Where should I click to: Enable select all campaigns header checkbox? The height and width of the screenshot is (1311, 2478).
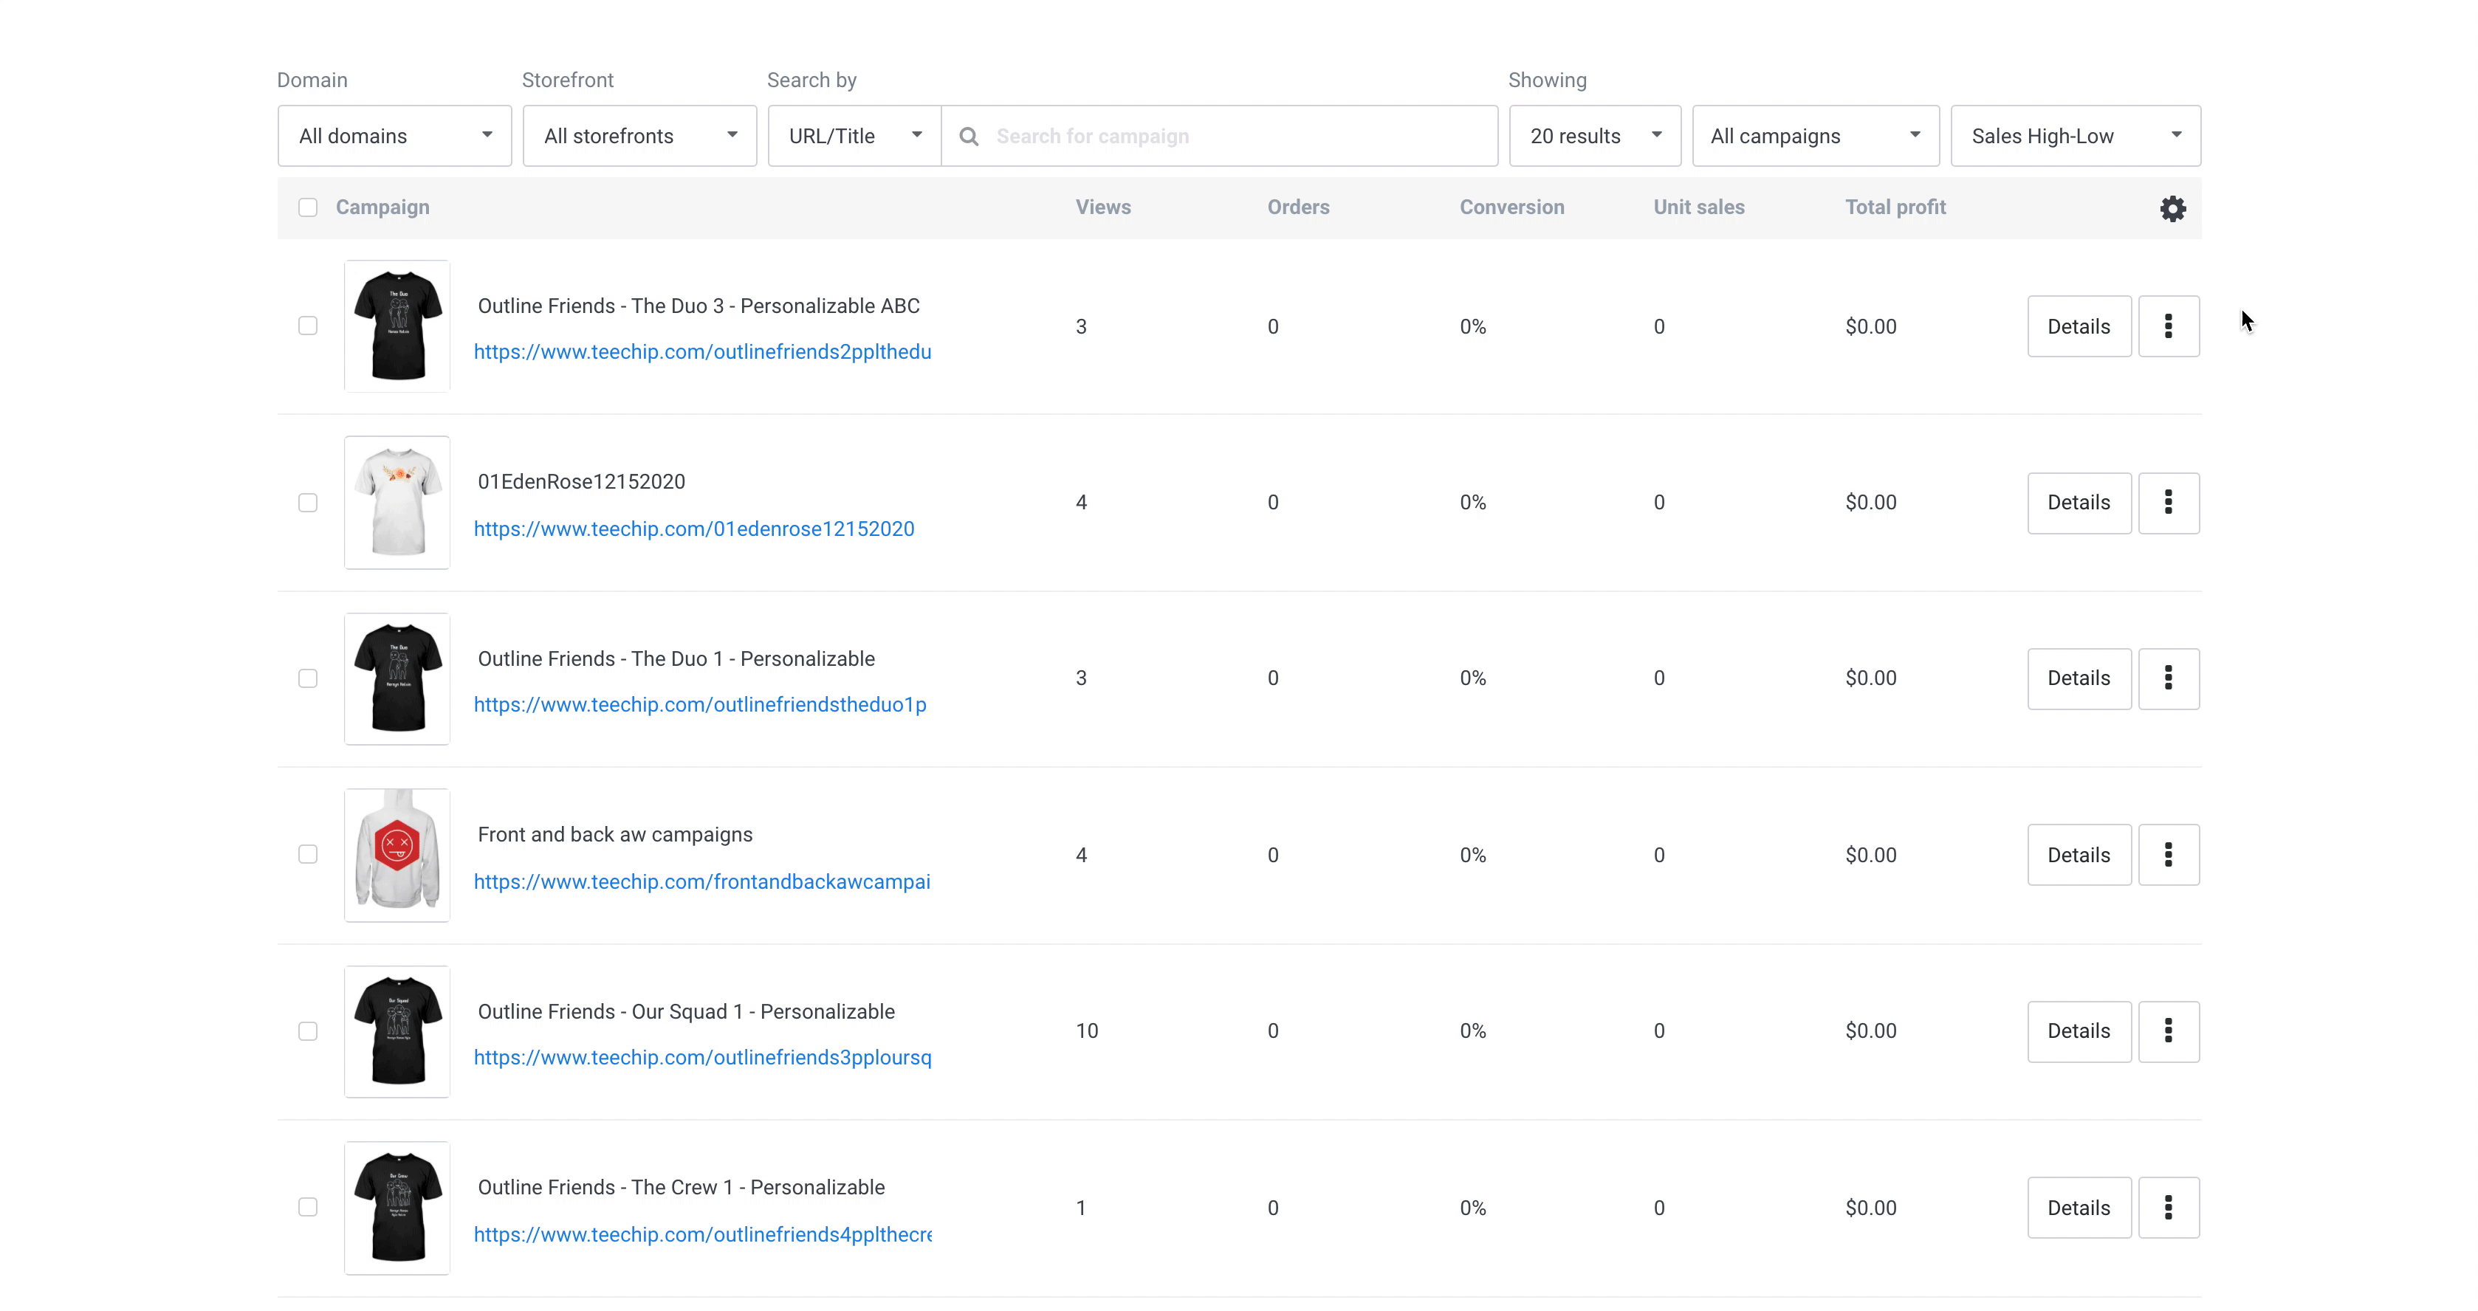pos(308,207)
